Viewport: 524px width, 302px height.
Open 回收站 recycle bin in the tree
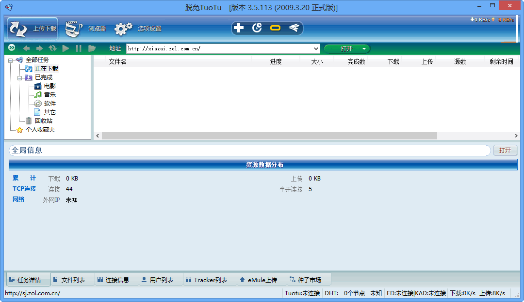(44, 121)
